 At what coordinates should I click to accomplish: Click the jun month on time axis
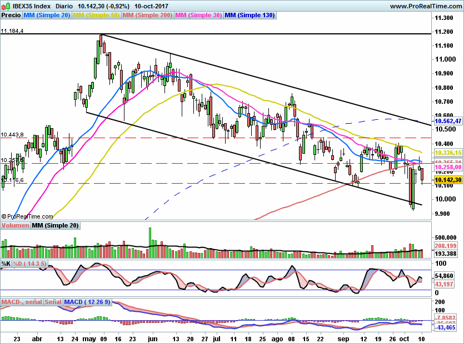[152, 339]
